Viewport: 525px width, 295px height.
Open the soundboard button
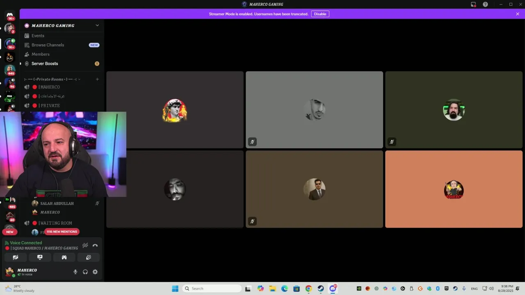click(x=88, y=257)
